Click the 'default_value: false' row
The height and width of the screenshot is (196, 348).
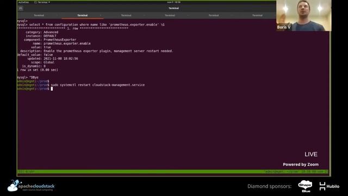[x=35, y=55]
